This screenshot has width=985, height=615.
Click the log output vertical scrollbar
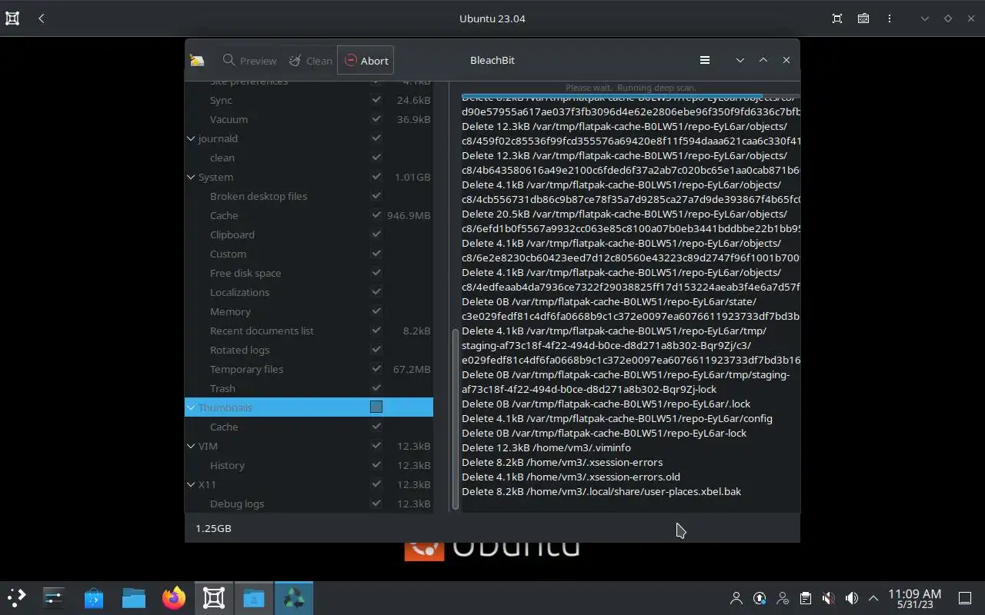[x=456, y=419]
